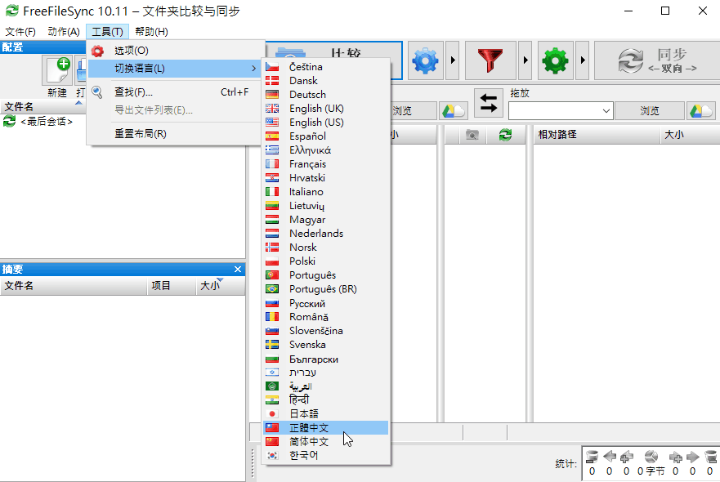Select the <最后会话> configuration entry

point(47,122)
